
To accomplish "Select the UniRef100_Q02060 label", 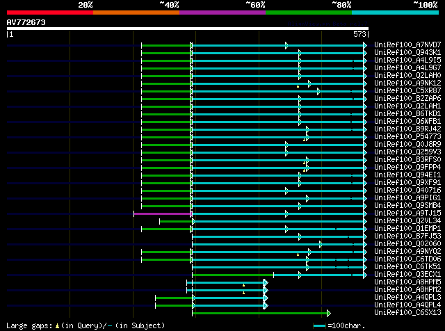I will tap(407, 244).
